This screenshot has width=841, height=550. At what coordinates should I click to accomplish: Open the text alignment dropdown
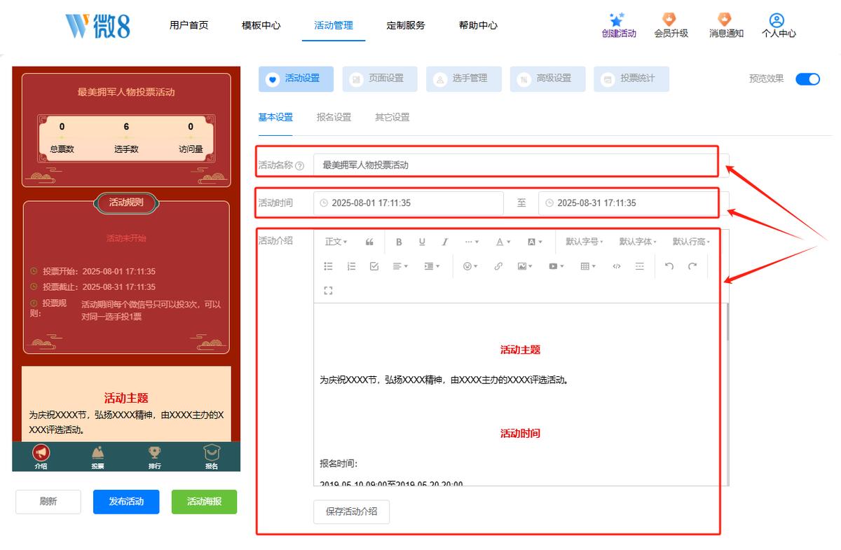click(x=400, y=266)
